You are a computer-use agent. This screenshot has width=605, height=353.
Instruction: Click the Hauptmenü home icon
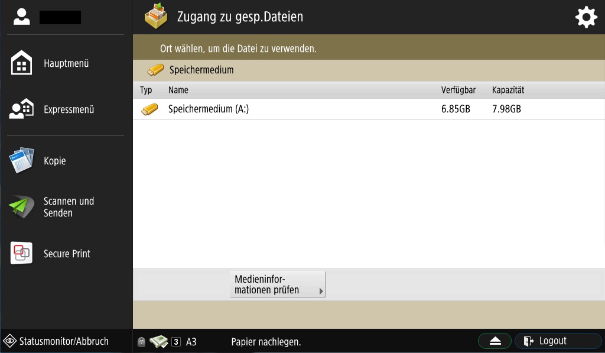22,63
